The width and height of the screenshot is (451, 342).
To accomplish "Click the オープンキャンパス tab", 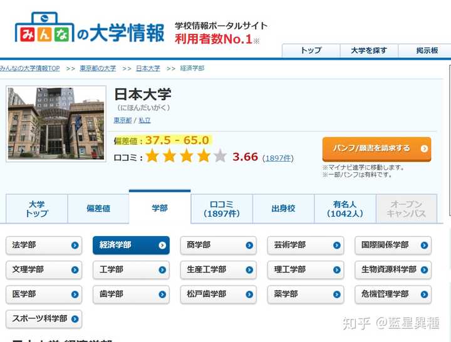I will click(x=407, y=209).
